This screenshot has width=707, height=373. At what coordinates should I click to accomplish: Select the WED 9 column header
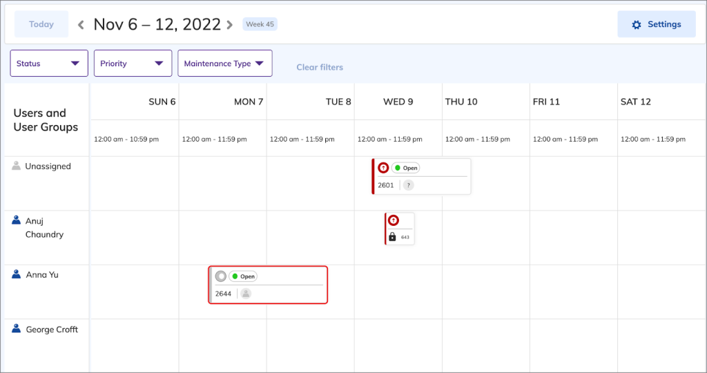click(398, 102)
